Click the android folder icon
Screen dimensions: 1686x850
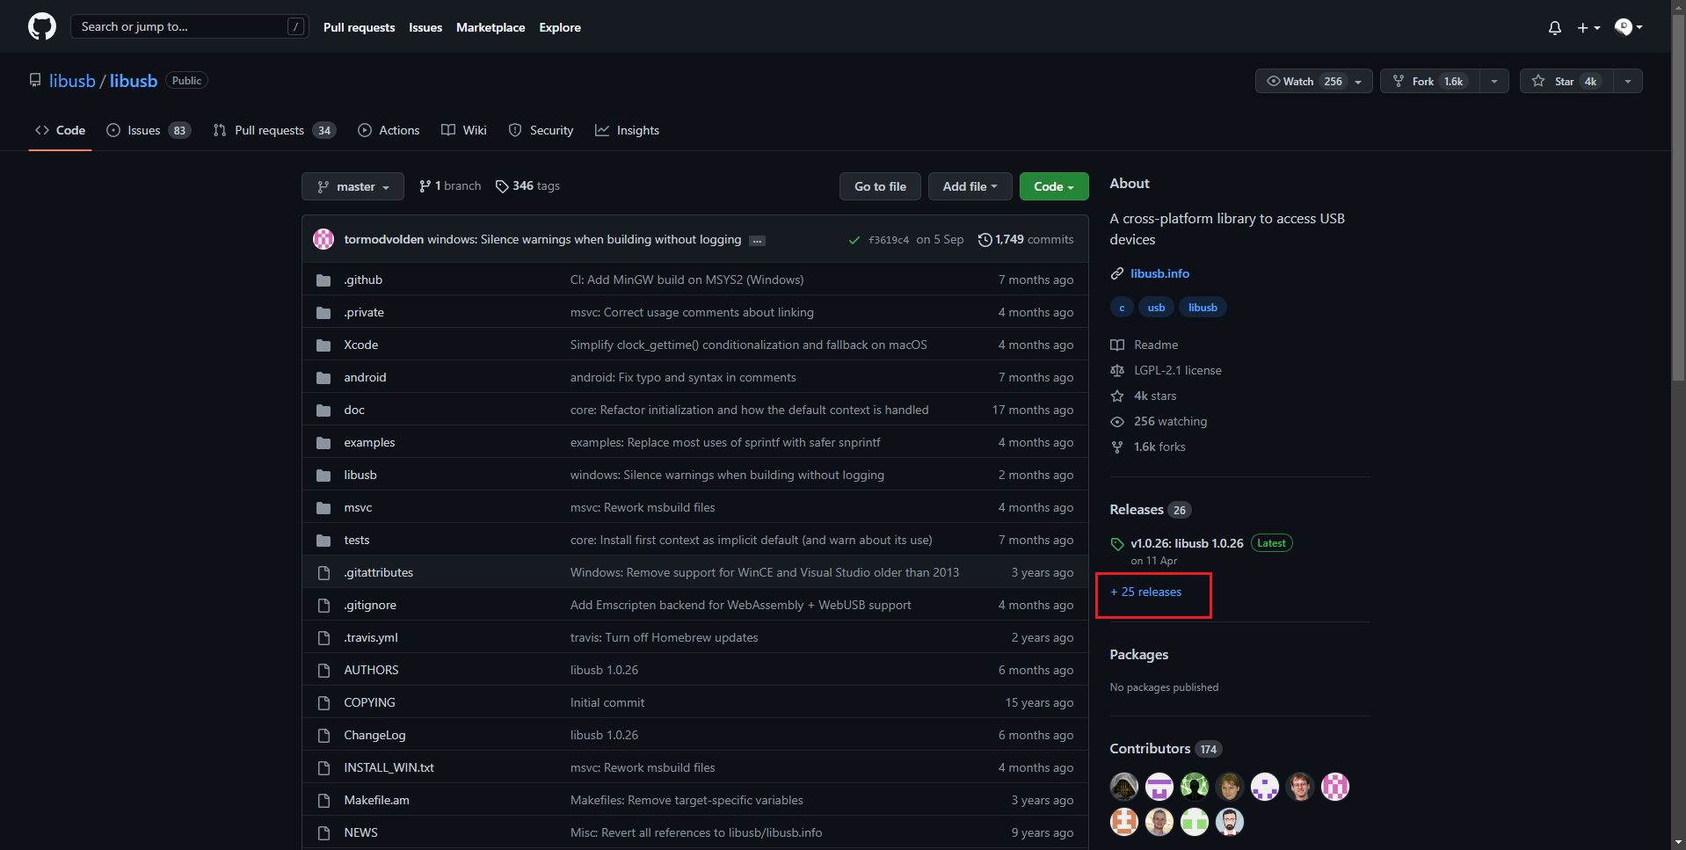[x=323, y=378]
